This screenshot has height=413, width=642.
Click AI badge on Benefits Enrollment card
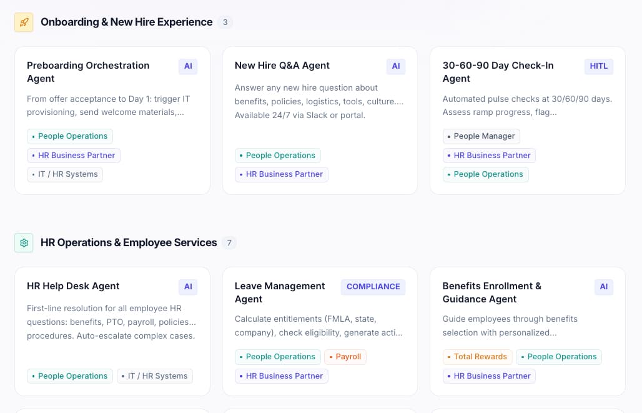[x=604, y=287]
